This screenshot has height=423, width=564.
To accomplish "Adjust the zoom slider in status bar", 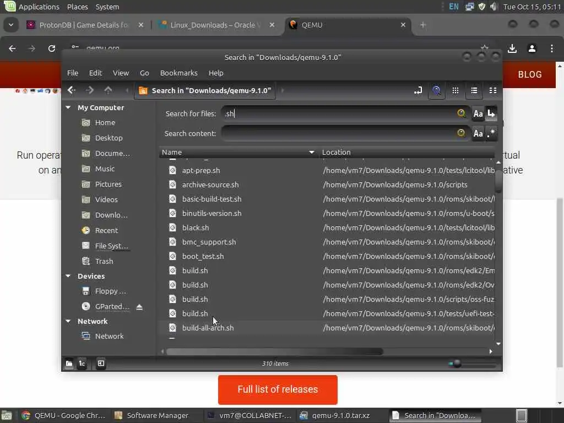I will tap(457, 364).
